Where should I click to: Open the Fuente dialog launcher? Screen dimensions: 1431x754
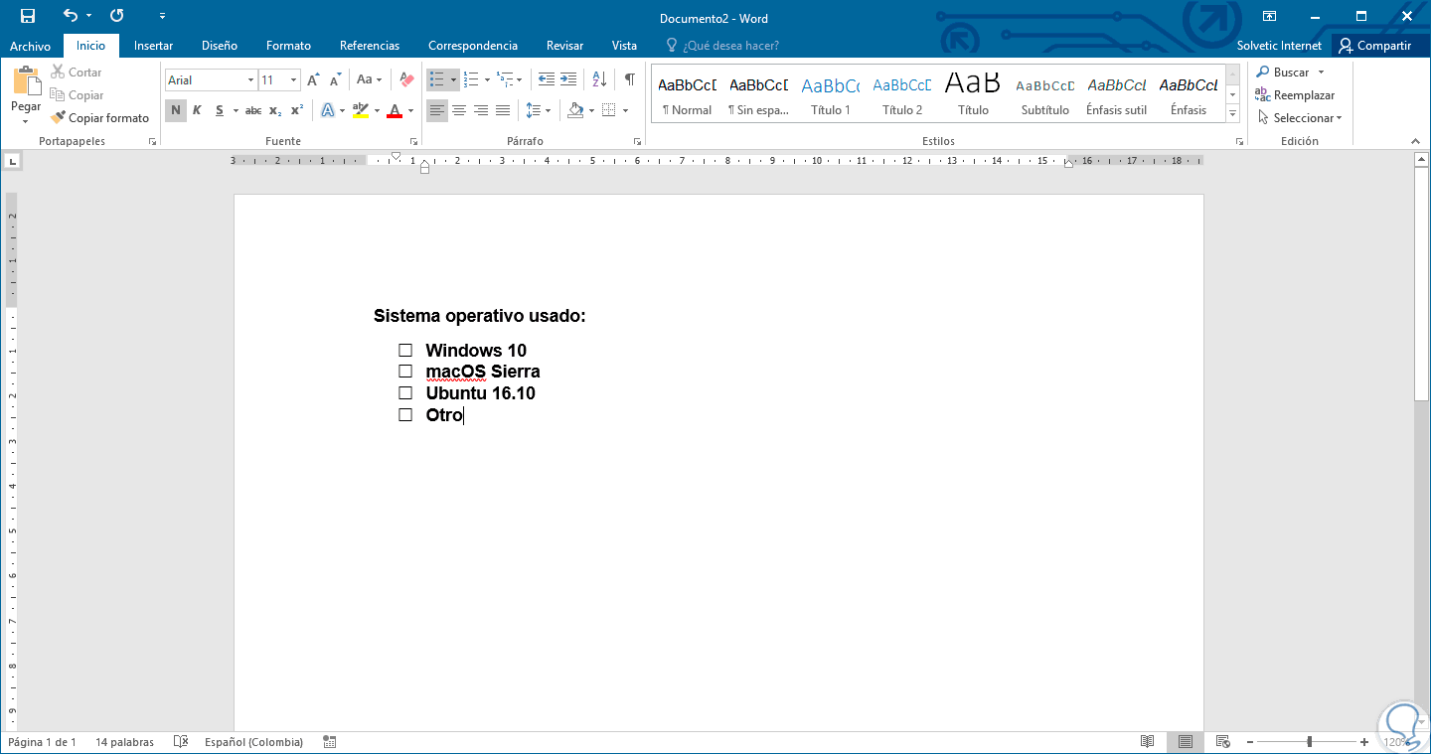click(x=413, y=142)
